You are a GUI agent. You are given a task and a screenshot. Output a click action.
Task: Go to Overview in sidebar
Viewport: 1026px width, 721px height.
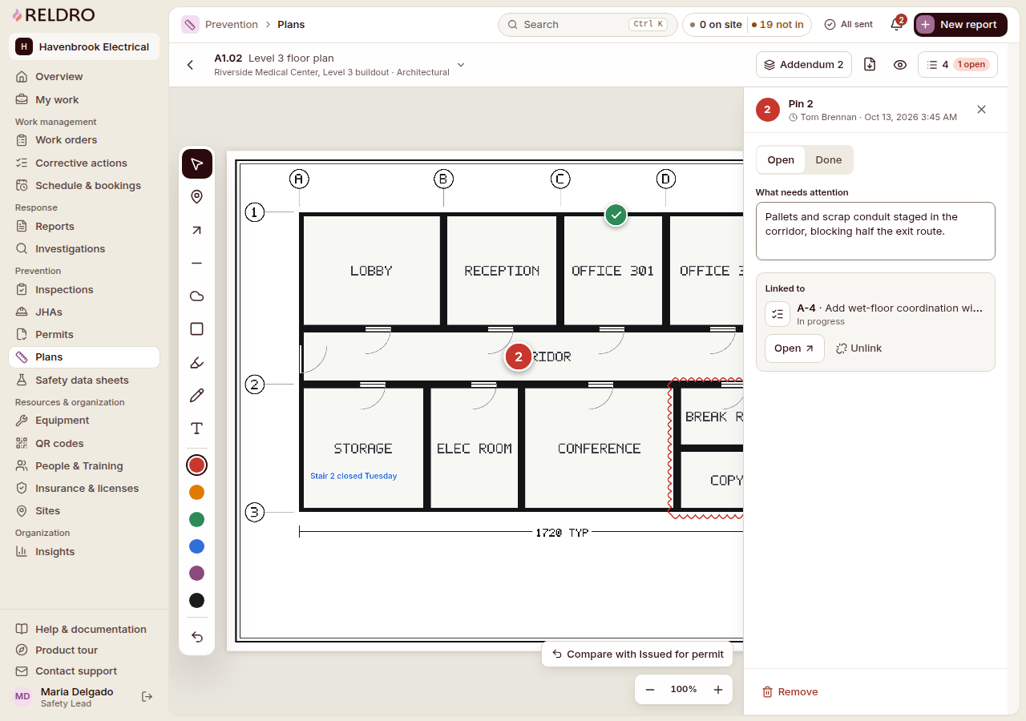(84, 77)
